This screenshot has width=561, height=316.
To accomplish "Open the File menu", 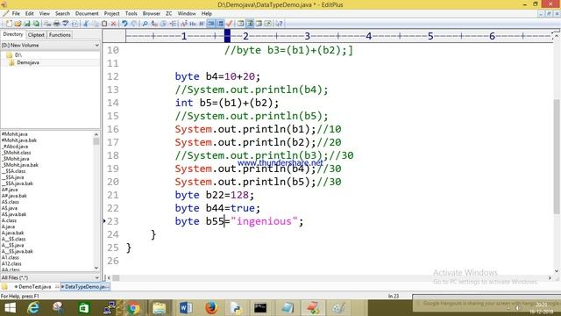I will (16, 13).
